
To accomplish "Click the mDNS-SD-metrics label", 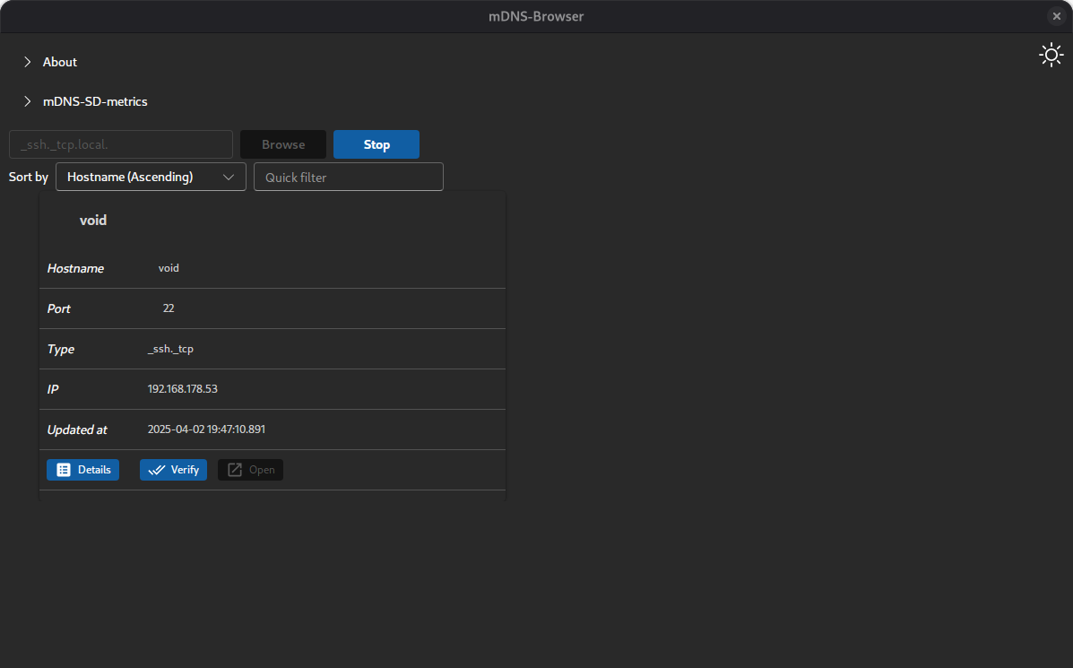I will 95,101.
